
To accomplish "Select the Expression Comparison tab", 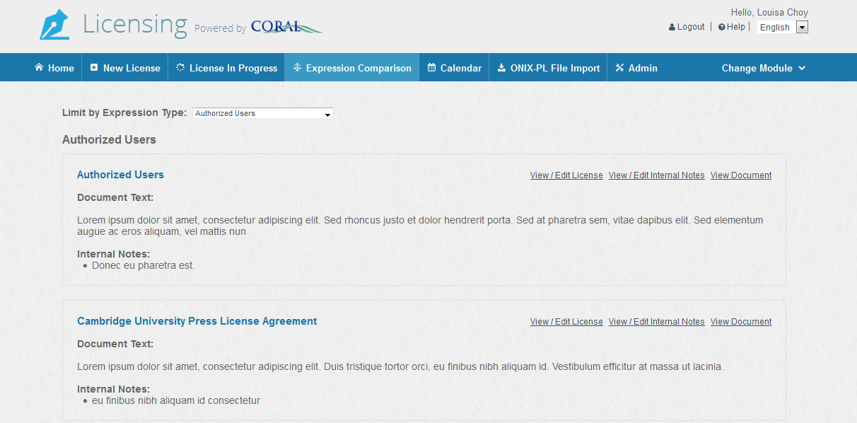I will point(352,68).
